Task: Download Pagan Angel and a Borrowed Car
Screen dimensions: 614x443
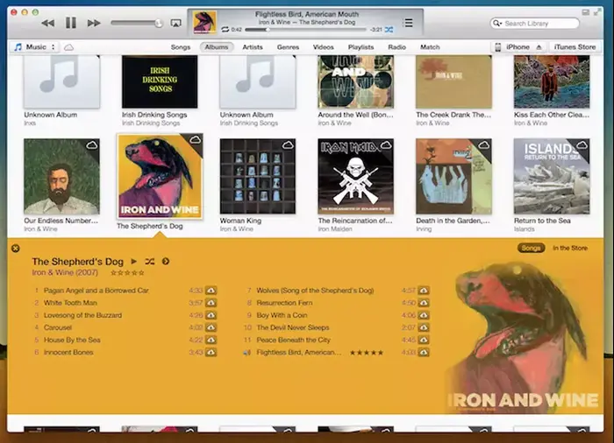Action: pyautogui.click(x=211, y=291)
